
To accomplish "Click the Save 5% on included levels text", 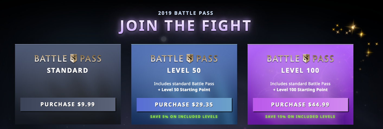I will (x=184, y=117).
